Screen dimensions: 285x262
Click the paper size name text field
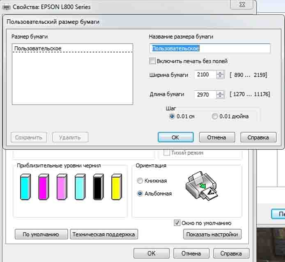210,48
